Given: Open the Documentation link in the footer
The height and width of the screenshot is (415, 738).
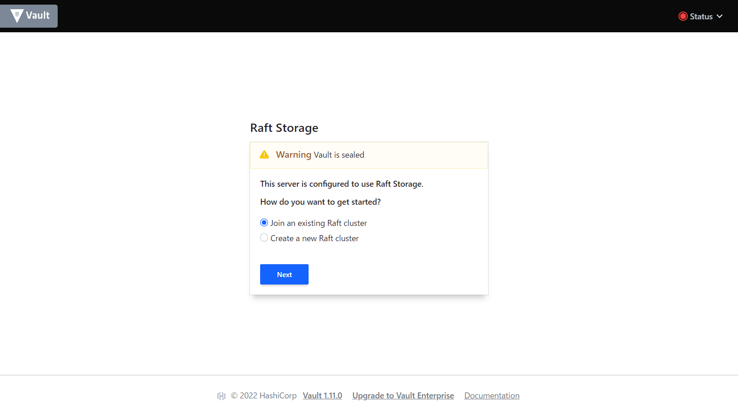Looking at the screenshot, I should point(492,396).
